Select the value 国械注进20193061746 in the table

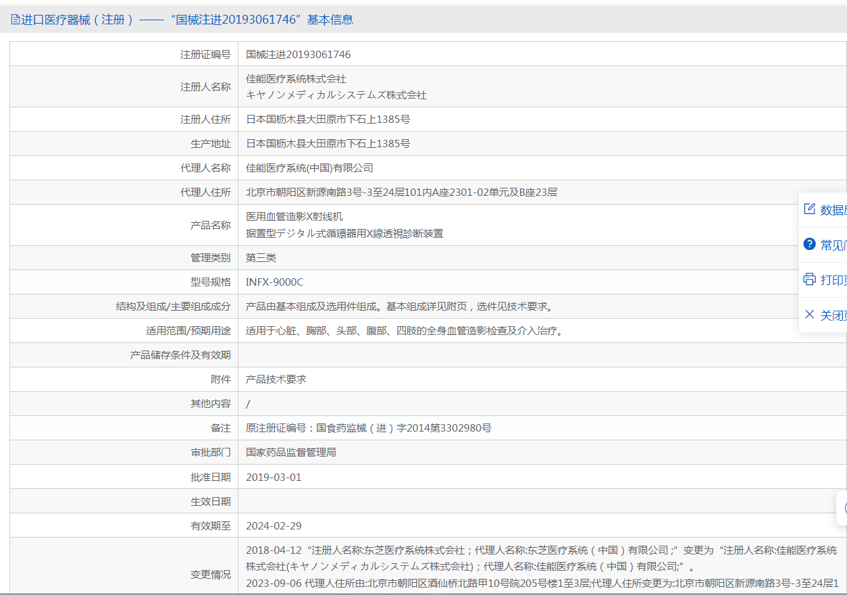(298, 54)
